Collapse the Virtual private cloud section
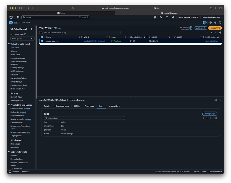 (9, 44)
